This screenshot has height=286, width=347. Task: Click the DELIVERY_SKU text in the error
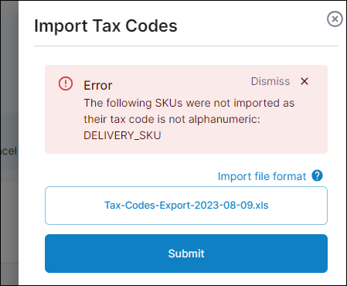[x=122, y=135]
